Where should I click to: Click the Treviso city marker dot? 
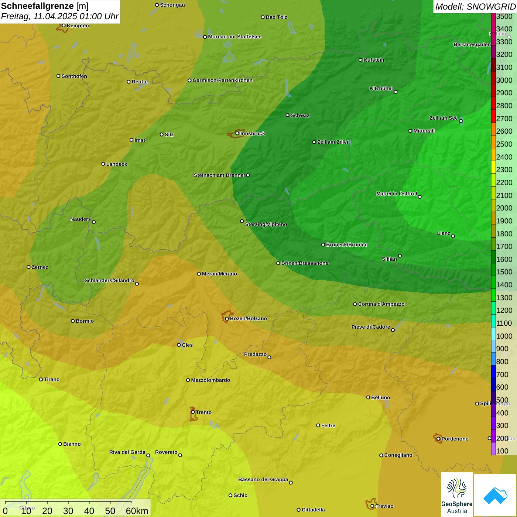372,506
